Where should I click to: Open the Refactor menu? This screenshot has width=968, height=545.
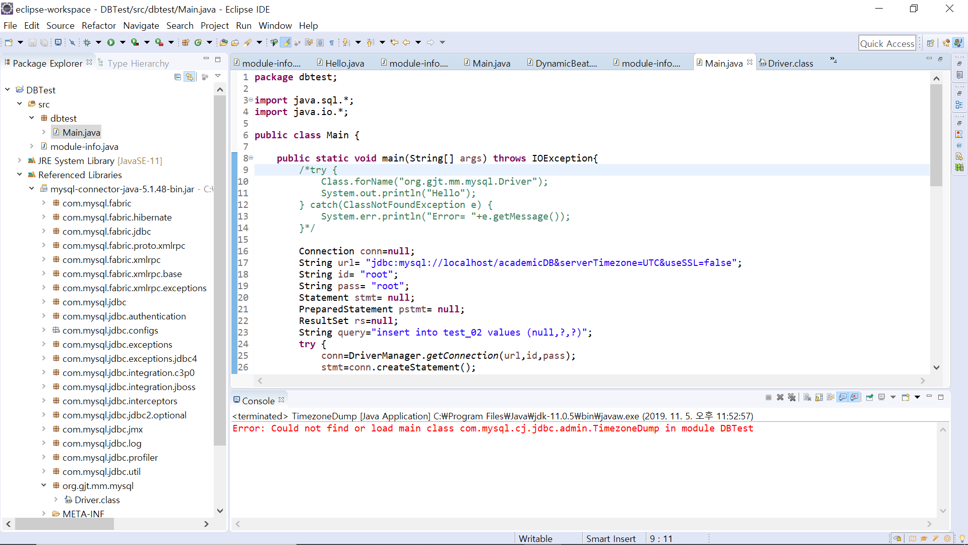pos(99,25)
